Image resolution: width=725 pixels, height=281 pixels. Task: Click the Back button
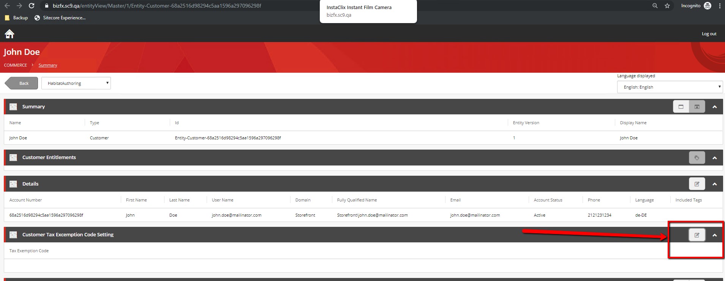click(21, 83)
